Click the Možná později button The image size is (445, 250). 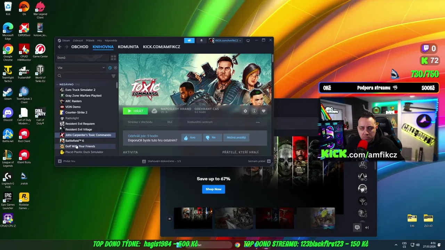point(236,137)
